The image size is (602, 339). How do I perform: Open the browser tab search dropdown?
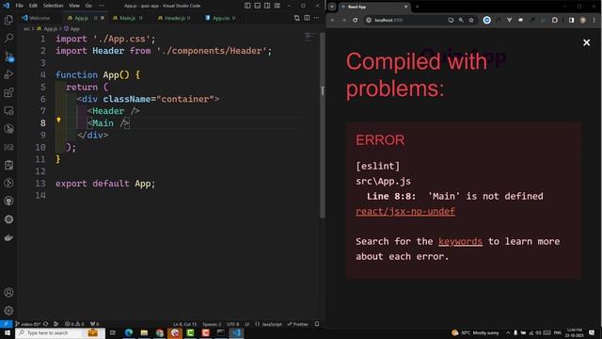click(x=332, y=7)
